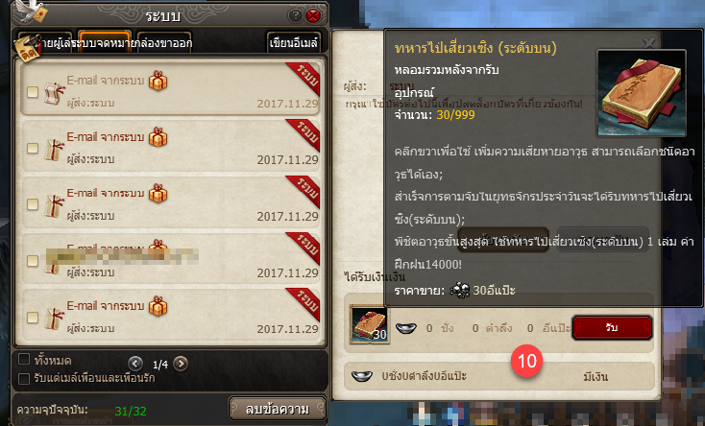Open the กล่องขาออก outbox tab
Screen dimensions: 705x426
[164, 42]
